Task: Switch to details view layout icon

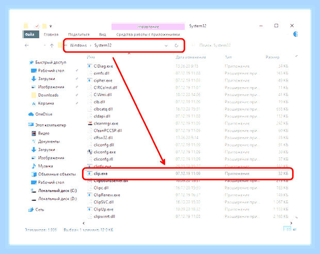Action: (287, 229)
